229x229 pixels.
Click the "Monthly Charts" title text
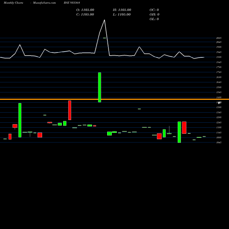point(13,3)
